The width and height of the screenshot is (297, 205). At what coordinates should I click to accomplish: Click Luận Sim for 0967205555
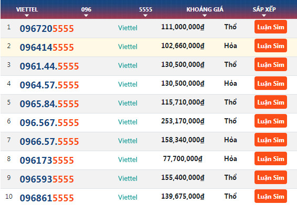pos(271,27)
